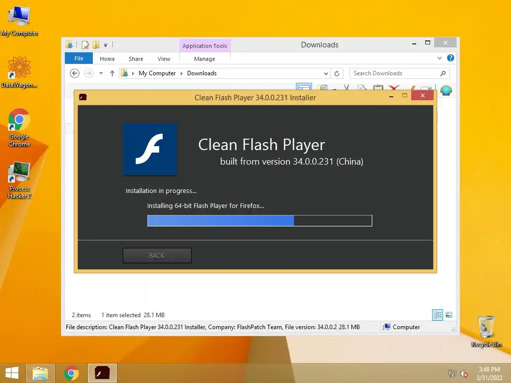This screenshot has height=383, width=511.
Task: Click 'Installation in progress...' label
Action: point(161,191)
